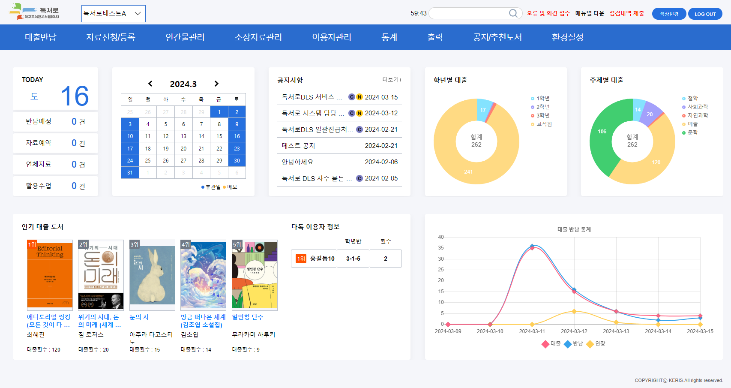Viewport: 731px width, 388px height.
Task: Click the 1위 rank badge for 홍길동10
Action: tap(301, 259)
